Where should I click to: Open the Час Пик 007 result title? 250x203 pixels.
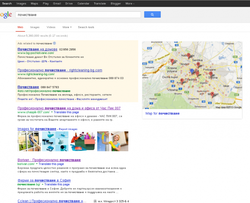(x=69, y=108)
